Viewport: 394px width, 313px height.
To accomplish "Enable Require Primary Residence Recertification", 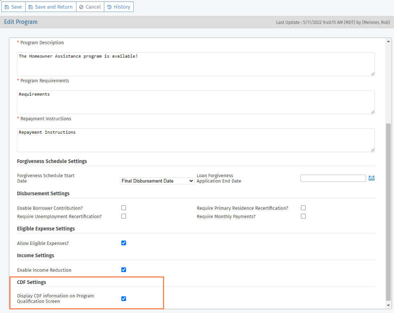I will pyautogui.click(x=303, y=208).
